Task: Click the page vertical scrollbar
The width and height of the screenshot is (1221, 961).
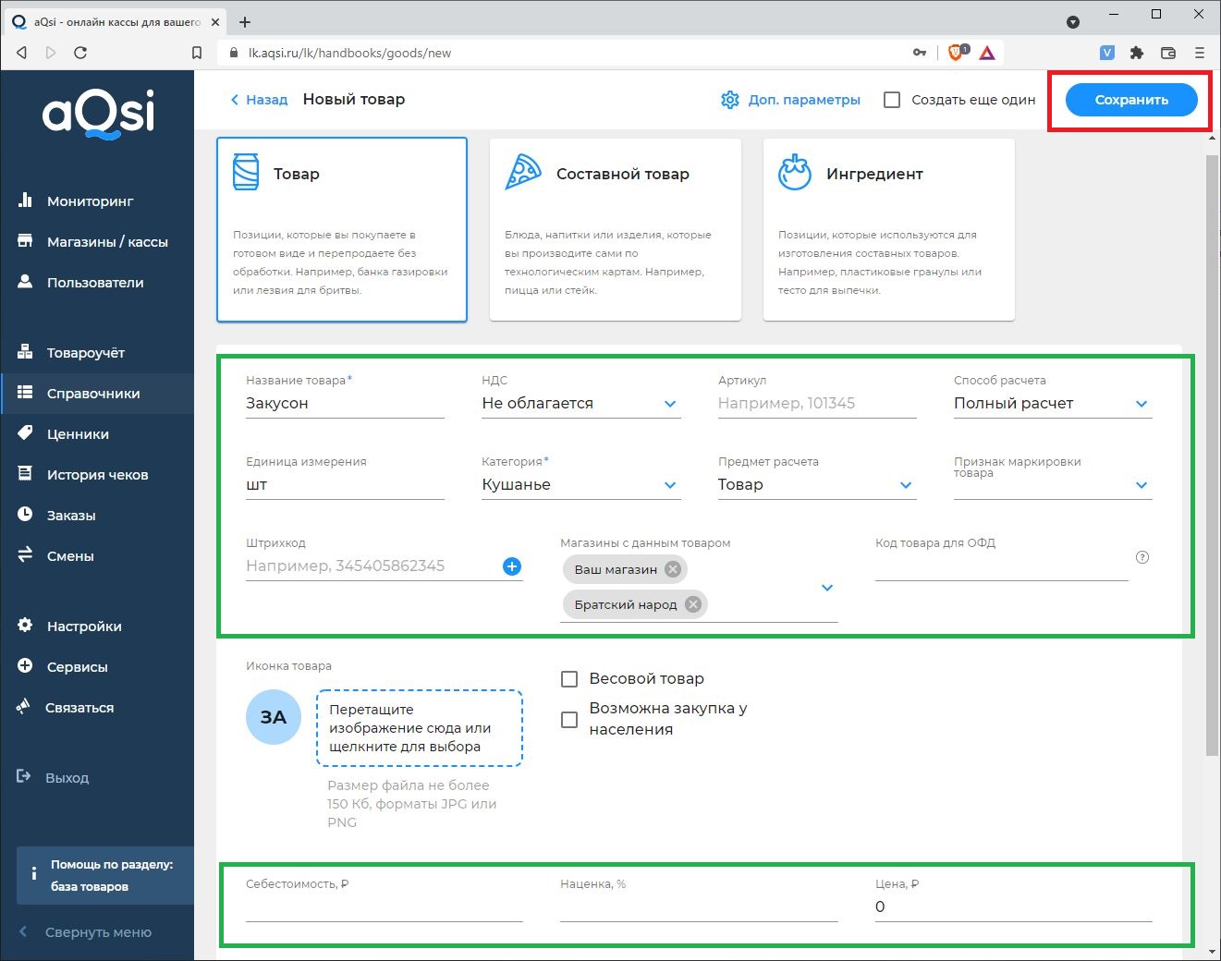Action: coord(1212,456)
